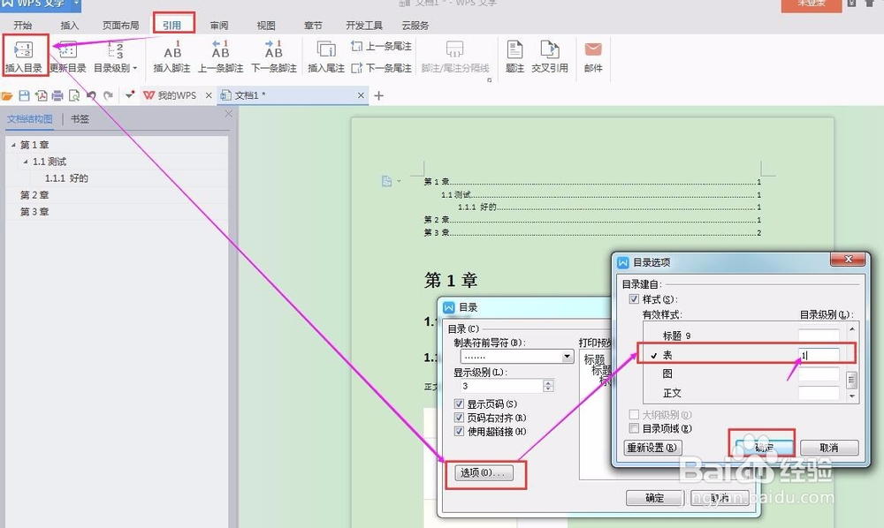The height and width of the screenshot is (528, 884).
Task: Select the 题注 (Caption) icon
Action: [514, 57]
